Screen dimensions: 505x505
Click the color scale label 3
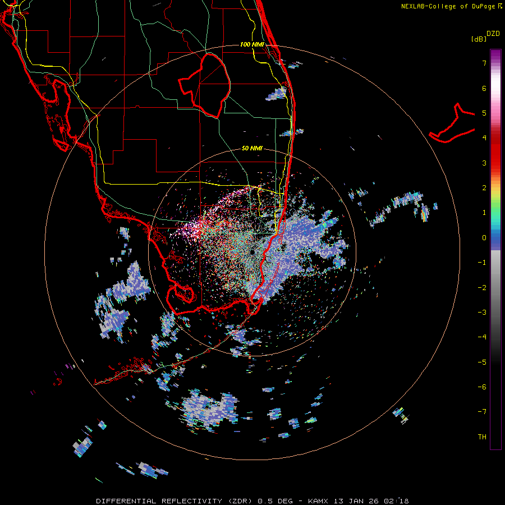click(484, 163)
